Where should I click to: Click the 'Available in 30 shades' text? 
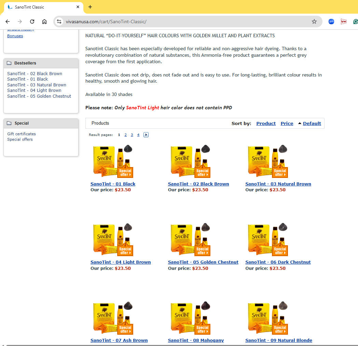[109, 94]
